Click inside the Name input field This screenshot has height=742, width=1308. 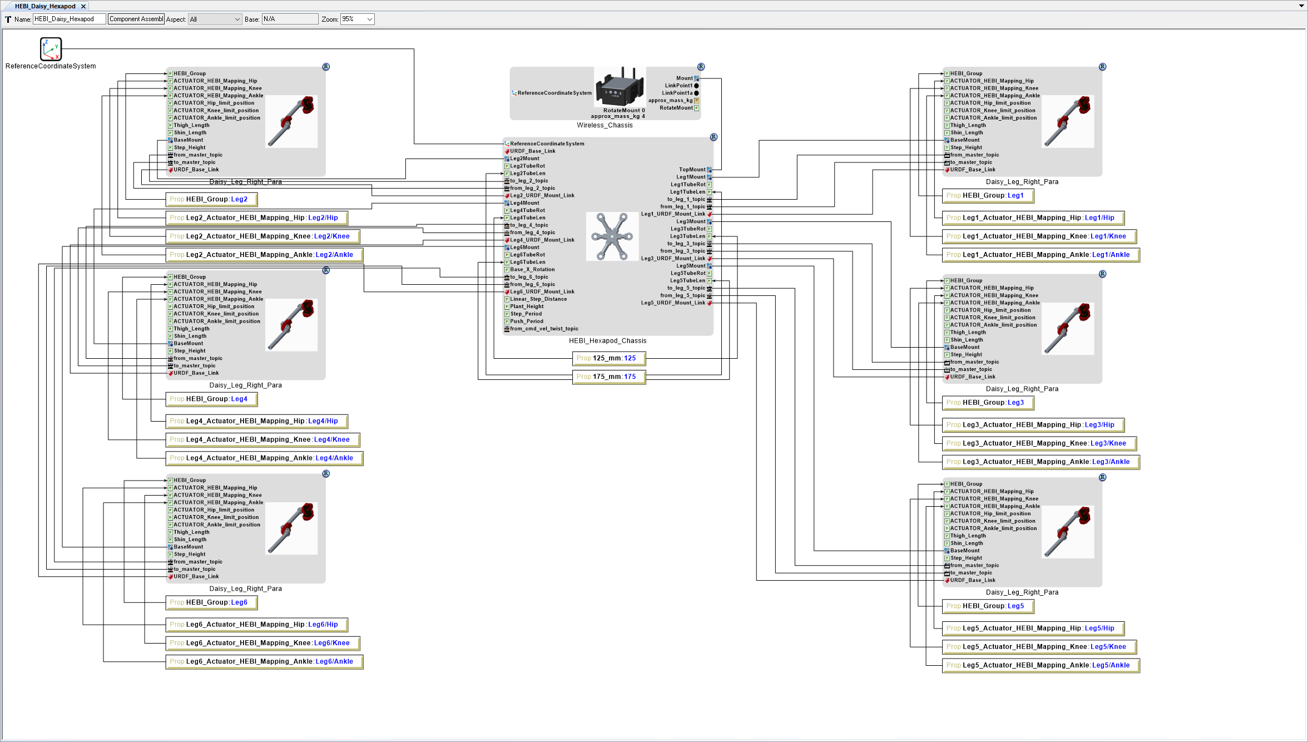tap(69, 18)
